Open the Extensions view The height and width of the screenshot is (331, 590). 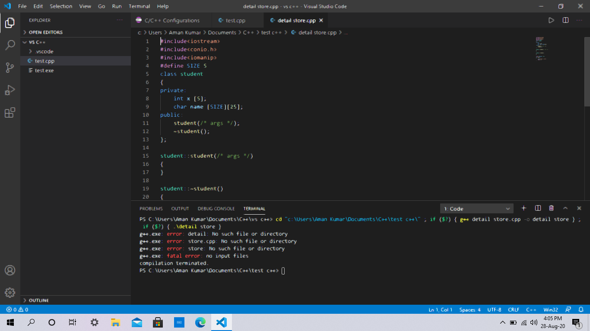click(x=10, y=112)
